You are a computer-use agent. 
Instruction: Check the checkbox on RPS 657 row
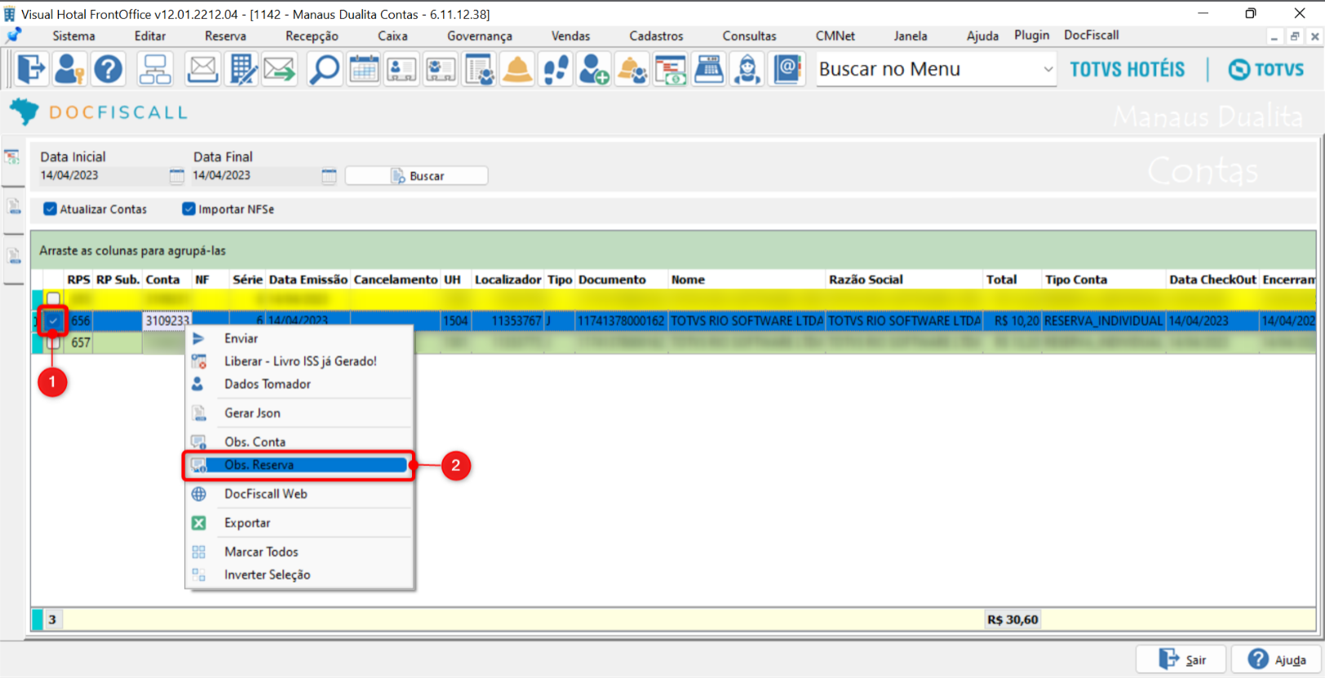click(53, 343)
